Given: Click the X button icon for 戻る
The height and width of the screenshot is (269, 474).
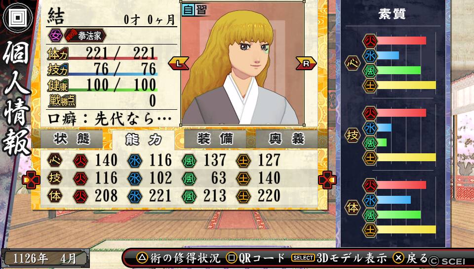Looking at the screenshot, I should [x=398, y=258].
